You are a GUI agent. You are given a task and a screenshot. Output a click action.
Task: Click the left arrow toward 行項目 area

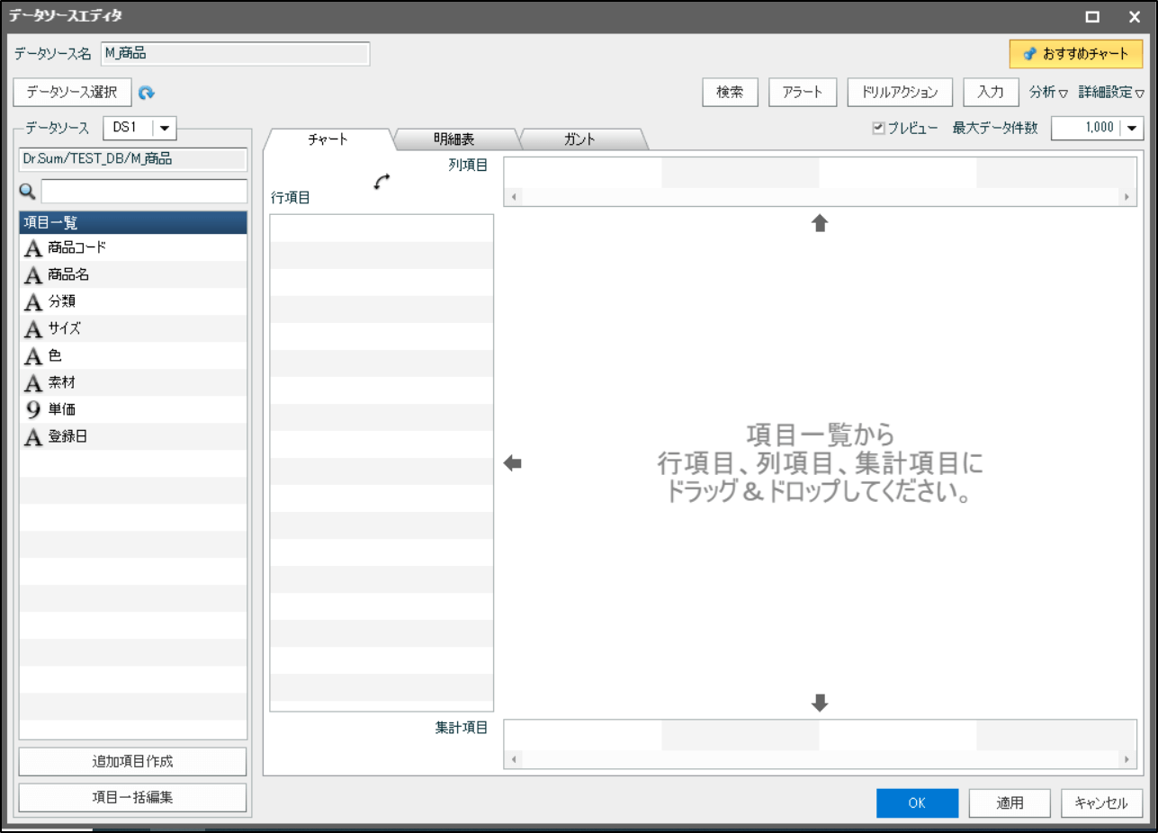(512, 463)
